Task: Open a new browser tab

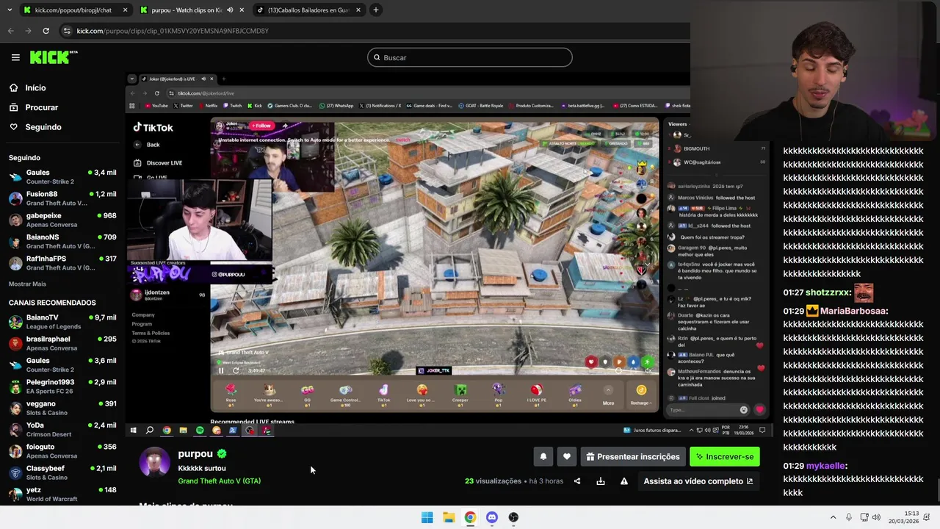Action: (x=375, y=10)
